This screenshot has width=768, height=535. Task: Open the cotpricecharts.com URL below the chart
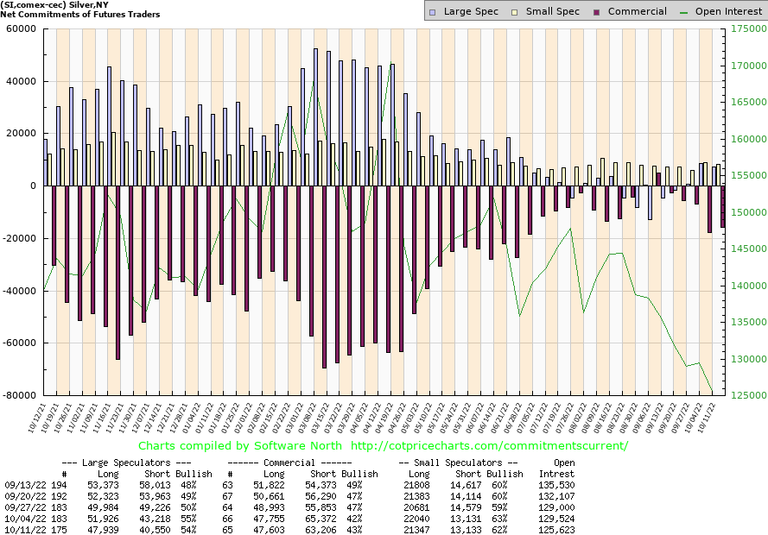[x=490, y=446]
